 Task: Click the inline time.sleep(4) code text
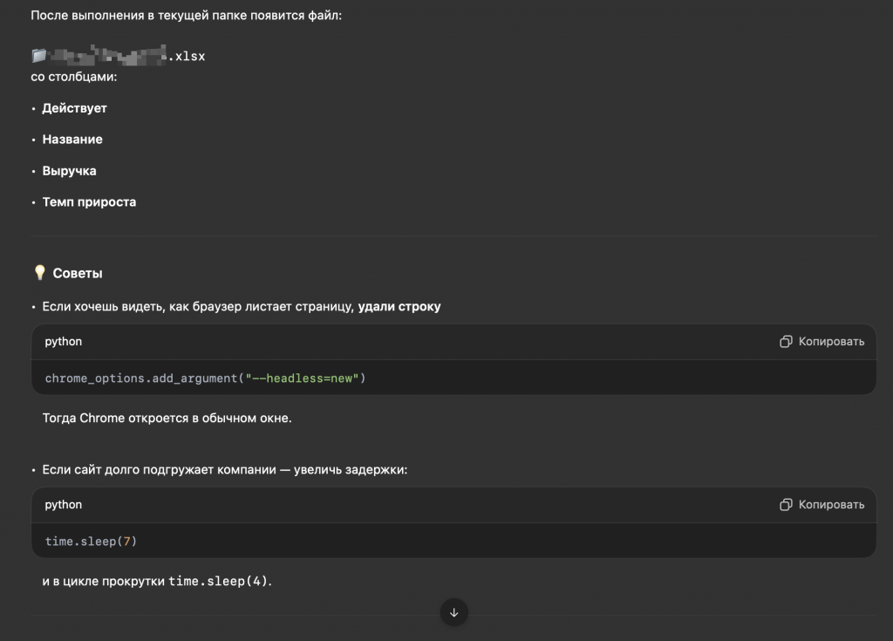pyautogui.click(x=219, y=581)
